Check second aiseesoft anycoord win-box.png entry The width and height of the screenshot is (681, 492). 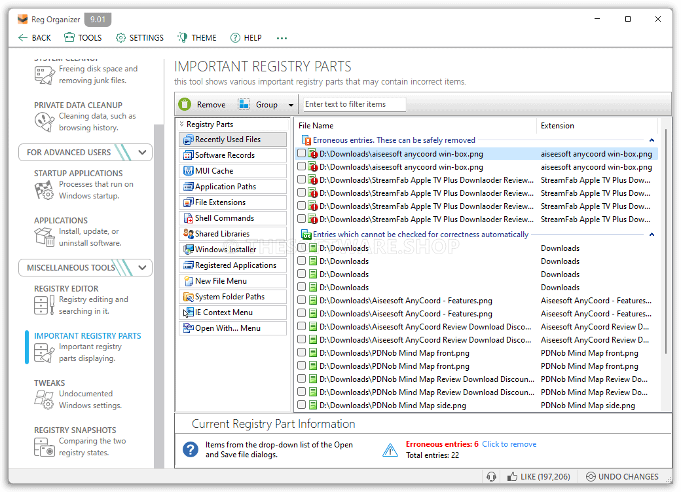click(x=301, y=166)
